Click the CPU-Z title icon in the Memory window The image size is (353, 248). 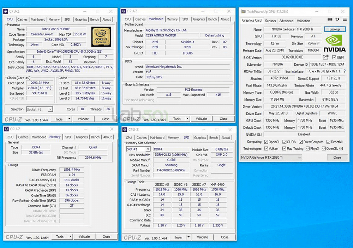tap(6, 129)
